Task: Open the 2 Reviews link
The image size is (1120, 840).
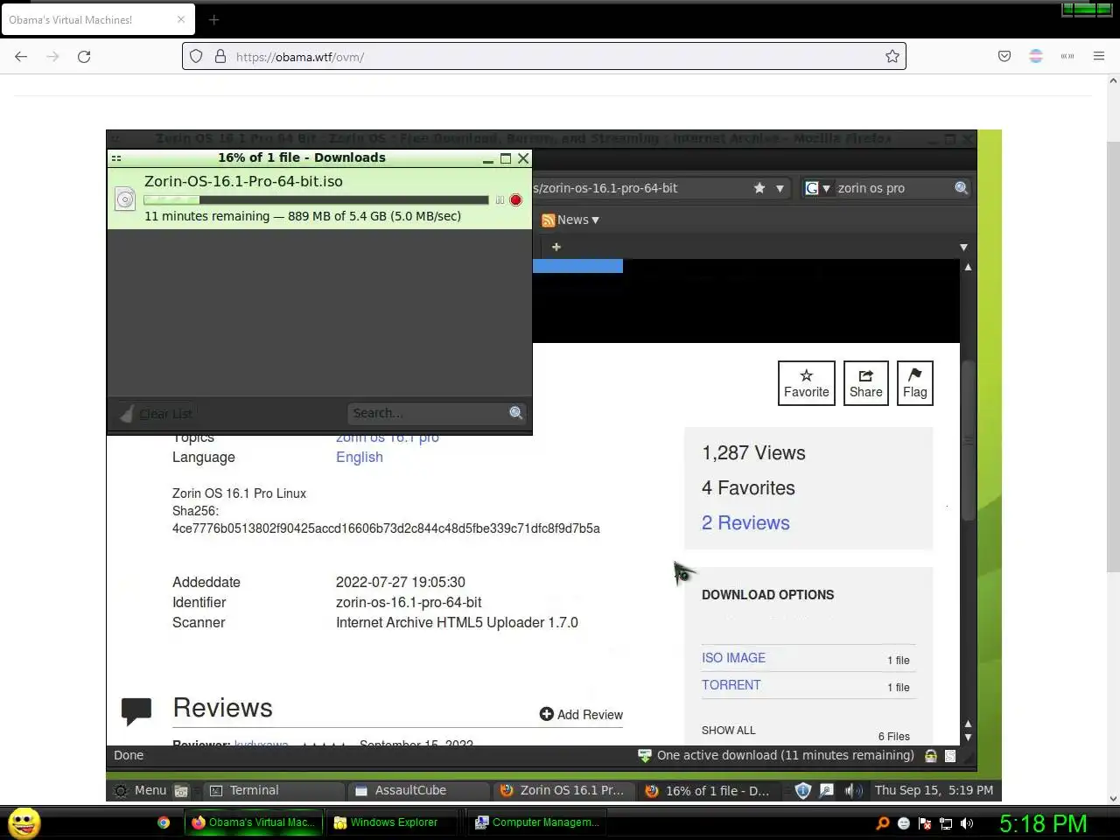Action: click(x=745, y=523)
